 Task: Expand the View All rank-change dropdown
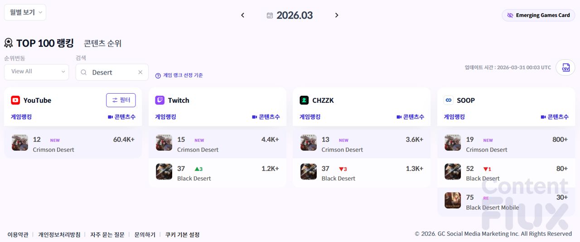pyautogui.click(x=36, y=71)
